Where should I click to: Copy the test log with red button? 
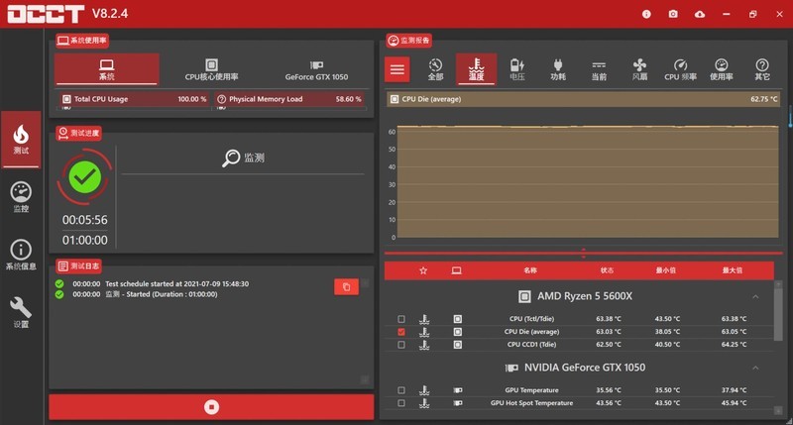pyautogui.click(x=346, y=287)
